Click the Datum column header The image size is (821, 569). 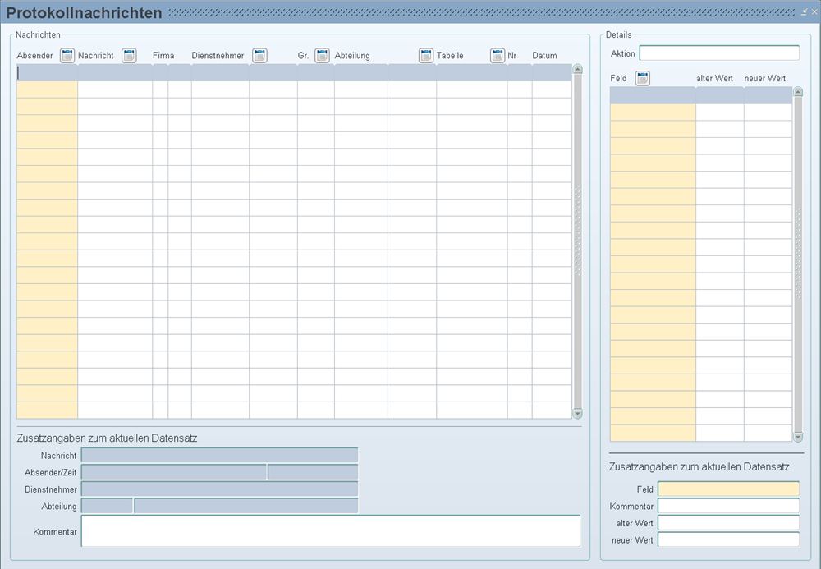click(544, 56)
